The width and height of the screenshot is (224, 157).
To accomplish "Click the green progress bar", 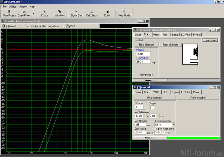I will coord(194,138).
